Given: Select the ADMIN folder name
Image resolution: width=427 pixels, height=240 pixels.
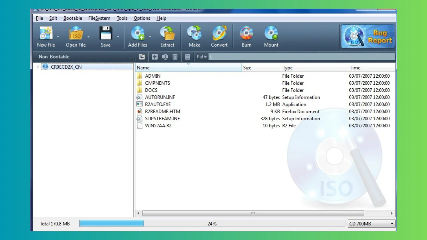Looking at the screenshot, I should [153, 76].
